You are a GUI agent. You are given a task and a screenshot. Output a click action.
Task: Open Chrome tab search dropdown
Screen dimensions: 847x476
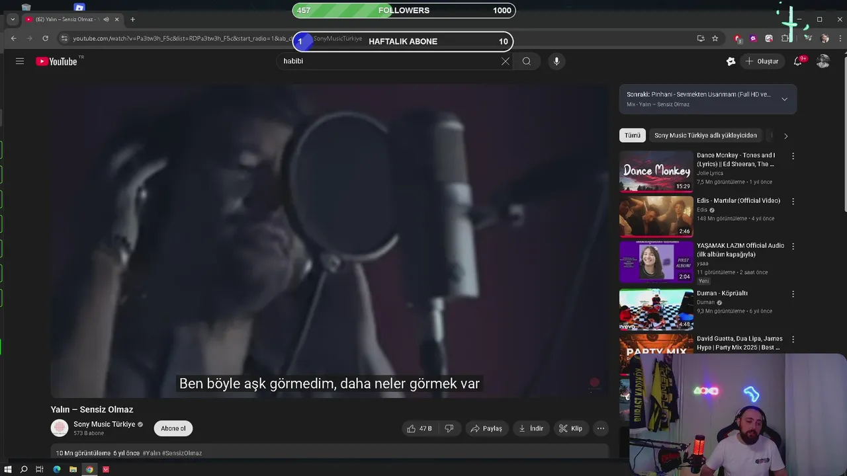click(12, 19)
